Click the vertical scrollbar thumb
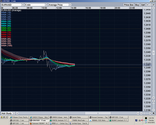The image size is (156, 125). [x=154, y=53]
